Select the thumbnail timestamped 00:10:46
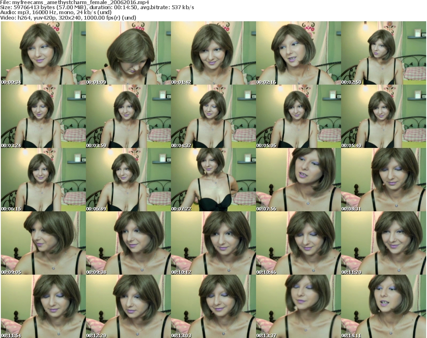The width and height of the screenshot is (427, 338). [299, 243]
